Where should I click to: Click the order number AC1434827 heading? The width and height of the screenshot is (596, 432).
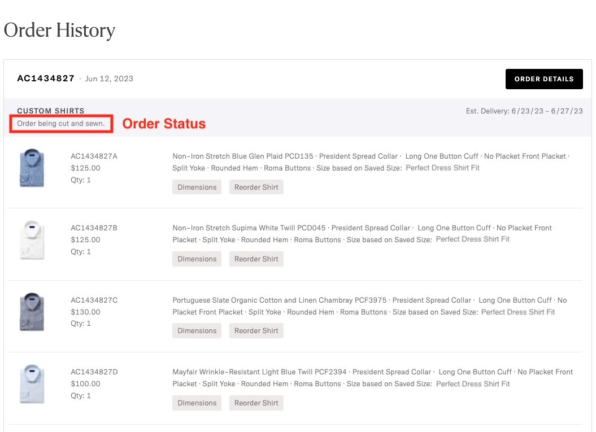tap(46, 78)
